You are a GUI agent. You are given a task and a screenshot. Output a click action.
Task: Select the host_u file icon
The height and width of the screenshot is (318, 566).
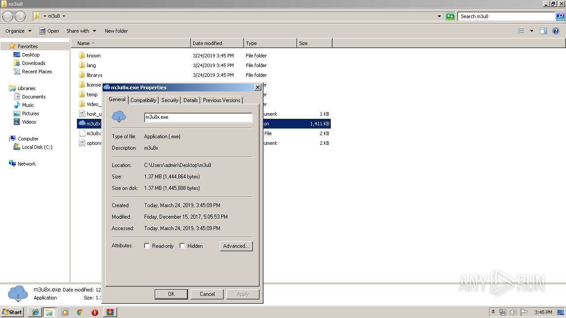pos(82,114)
